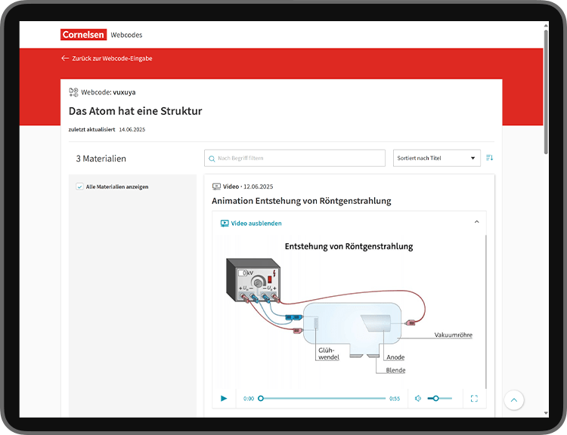Image resolution: width=567 pixels, height=435 pixels.
Task: Click the Anode label in the video
Action: (x=395, y=357)
